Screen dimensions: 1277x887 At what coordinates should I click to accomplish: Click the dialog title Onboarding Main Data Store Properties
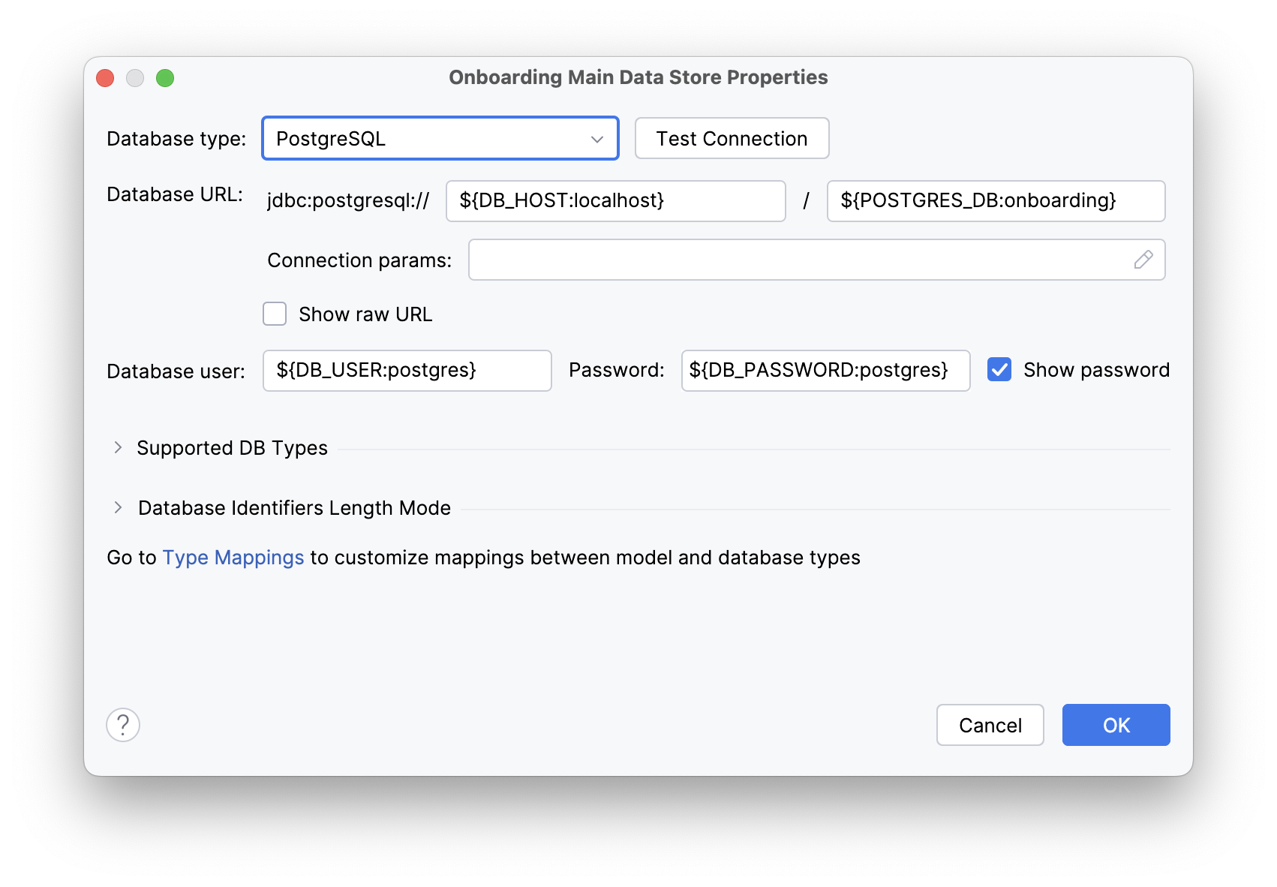tap(638, 77)
